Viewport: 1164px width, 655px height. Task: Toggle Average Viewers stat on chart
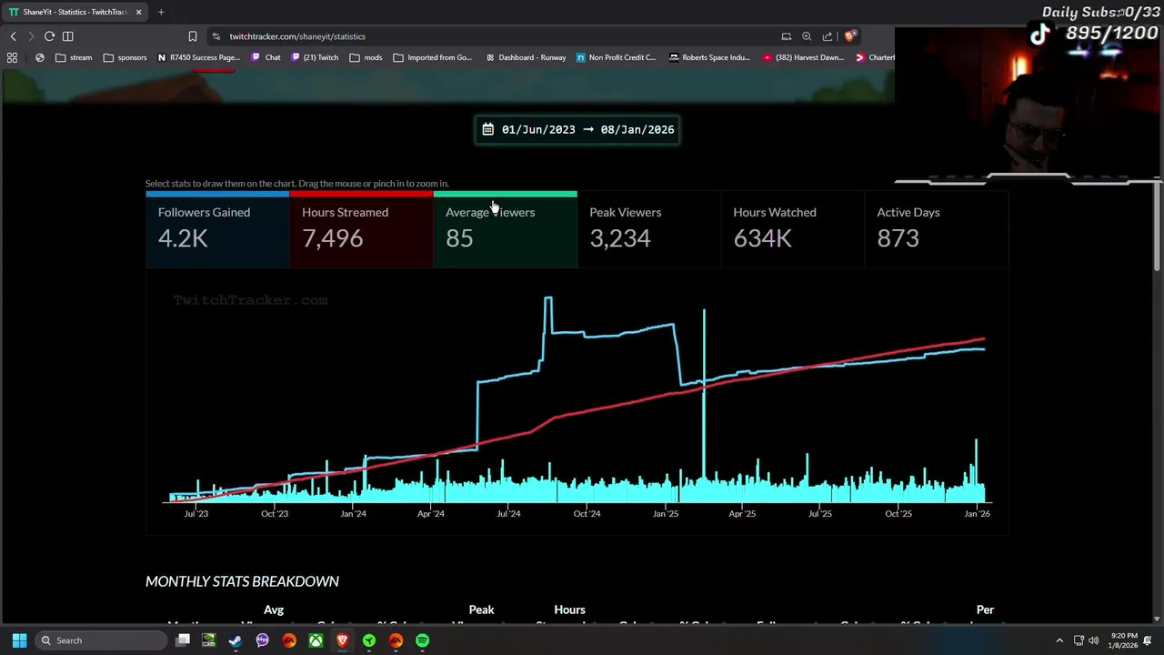(505, 229)
